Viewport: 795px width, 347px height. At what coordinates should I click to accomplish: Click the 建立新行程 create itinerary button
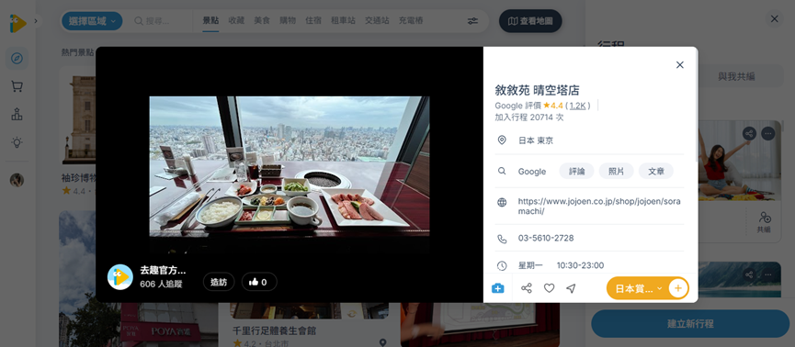click(x=690, y=324)
